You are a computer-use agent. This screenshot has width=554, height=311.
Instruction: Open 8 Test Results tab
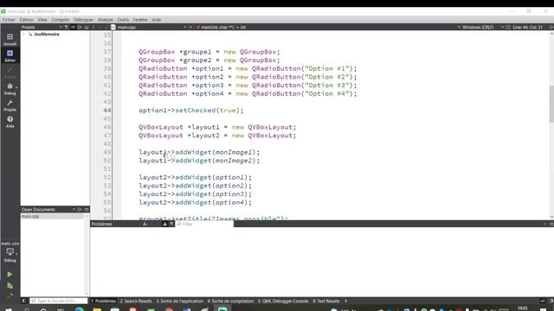(326, 301)
